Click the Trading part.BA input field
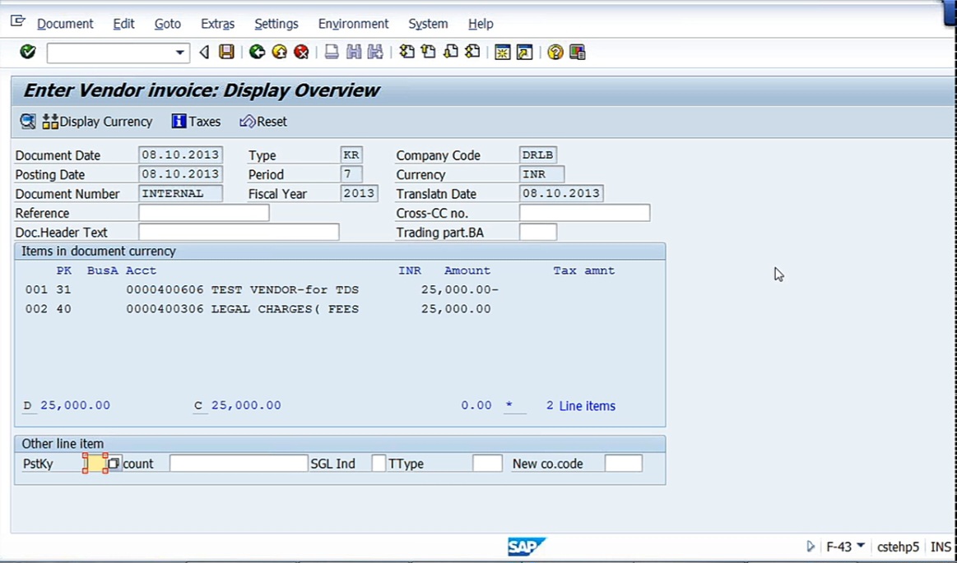This screenshot has width=957, height=563. [537, 232]
